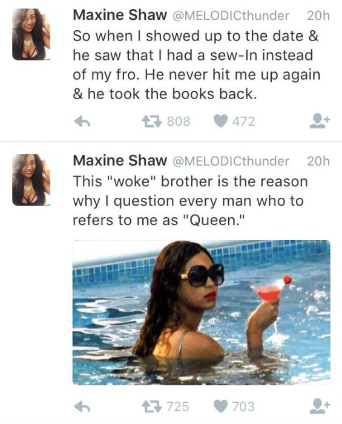
Task: Open the first tweet's profile avatar
Action: (x=31, y=34)
